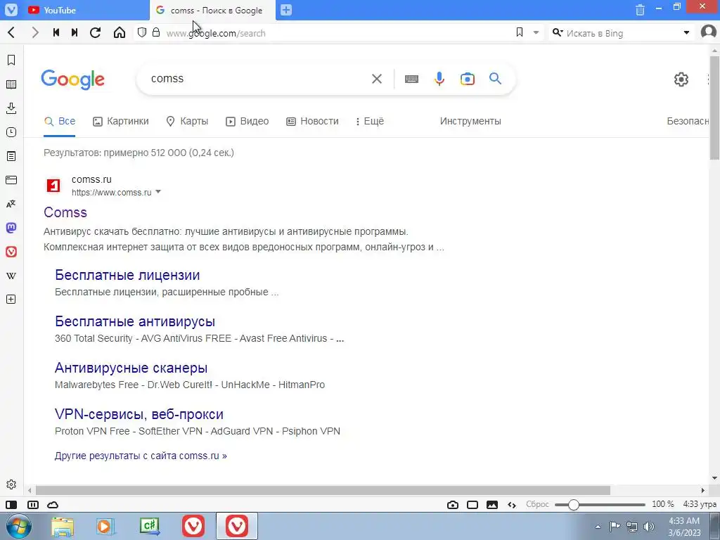
Task: Switch to Видео results
Action: 247,121
